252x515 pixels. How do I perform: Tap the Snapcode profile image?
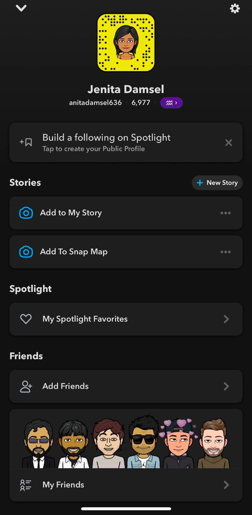(126, 43)
